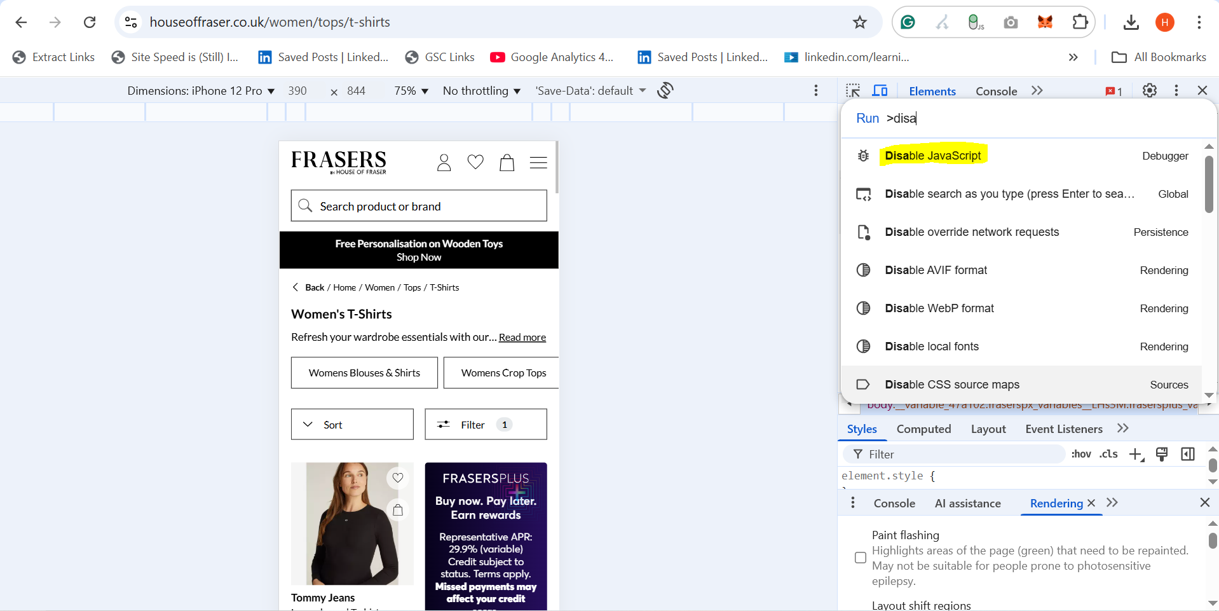Click the Read more link
The width and height of the screenshot is (1219, 611).
(522, 338)
